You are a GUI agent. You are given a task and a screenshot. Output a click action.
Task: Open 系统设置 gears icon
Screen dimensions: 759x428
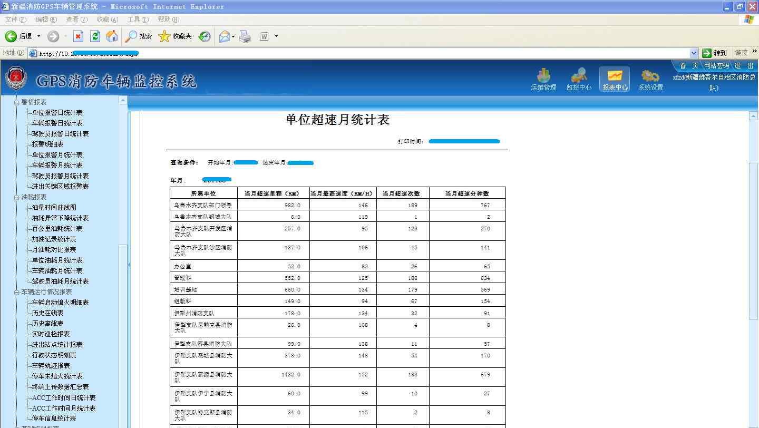coord(650,79)
